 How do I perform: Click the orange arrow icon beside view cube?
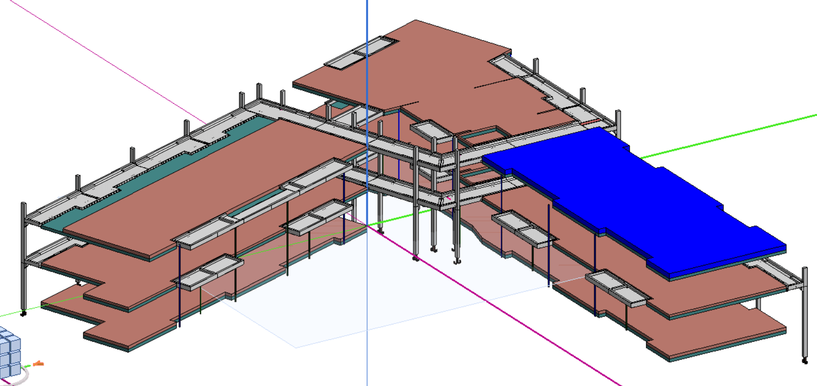click(39, 364)
